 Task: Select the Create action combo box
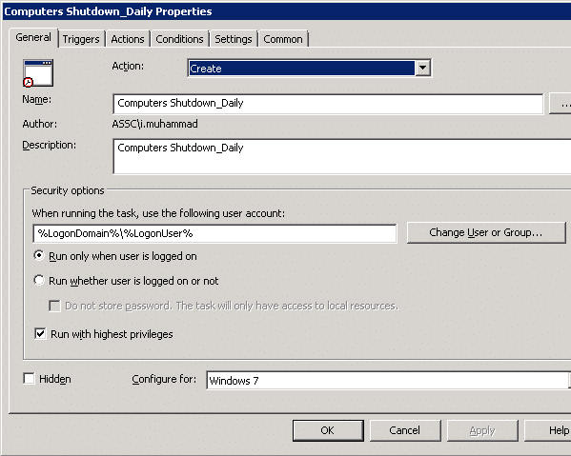point(310,68)
